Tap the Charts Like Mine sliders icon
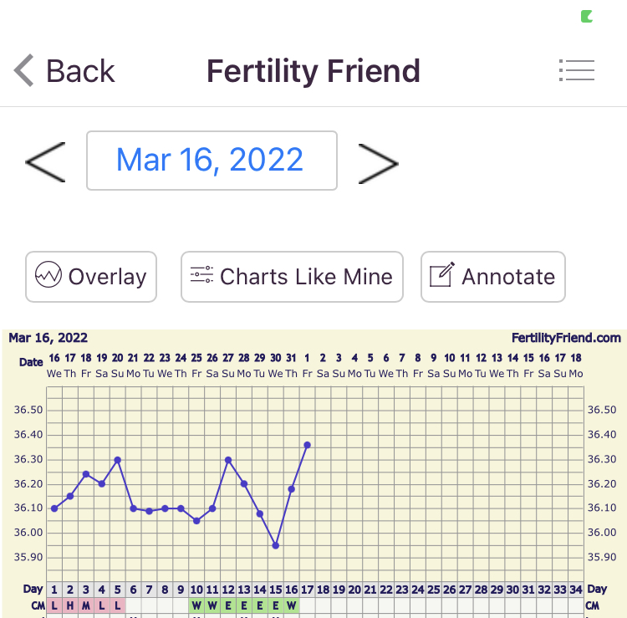The image size is (627, 618). (201, 275)
